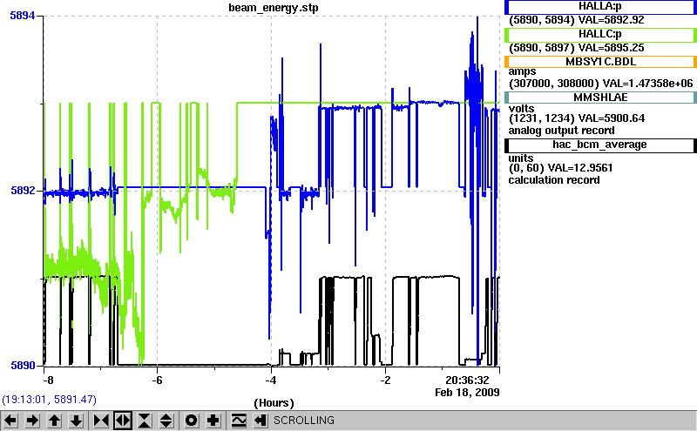This screenshot has width=697, height=431.
Task: Click the x-axis tick label -8
Action: 48,380
